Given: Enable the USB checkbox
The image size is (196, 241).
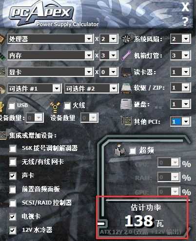Looking at the screenshot, I should pyautogui.click(x=11, y=106).
